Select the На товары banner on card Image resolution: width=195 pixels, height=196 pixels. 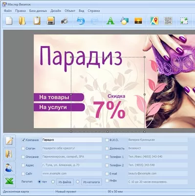[x=59, y=98]
